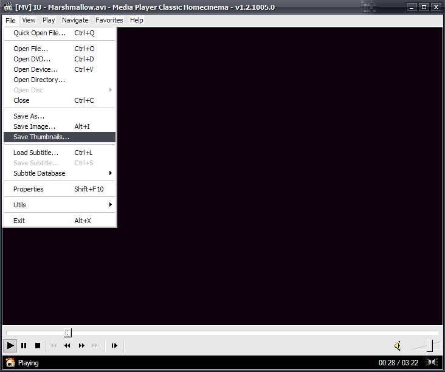Viewport: 445px width, 372px height.
Task: Pause the video playback
Action: pyautogui.click(x=24, y=346)
